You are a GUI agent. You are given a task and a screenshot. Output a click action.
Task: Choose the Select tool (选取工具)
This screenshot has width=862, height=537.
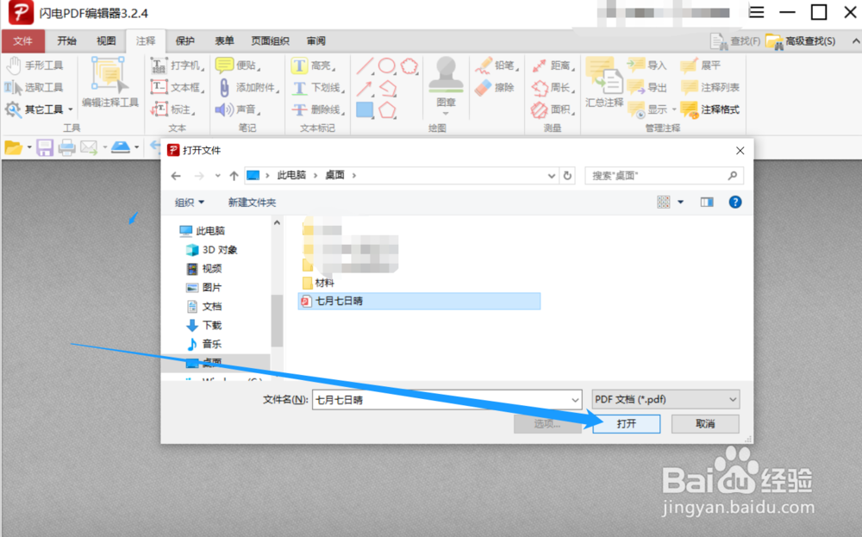pos(35,87)
